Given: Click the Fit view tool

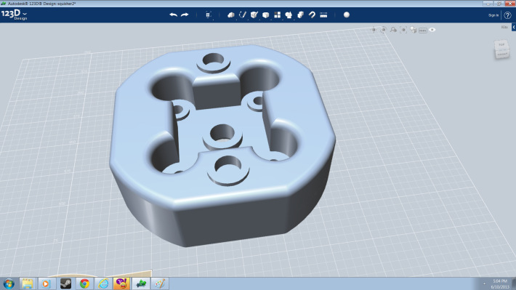Looking at the screenshot, I should [x=403, y=30].
